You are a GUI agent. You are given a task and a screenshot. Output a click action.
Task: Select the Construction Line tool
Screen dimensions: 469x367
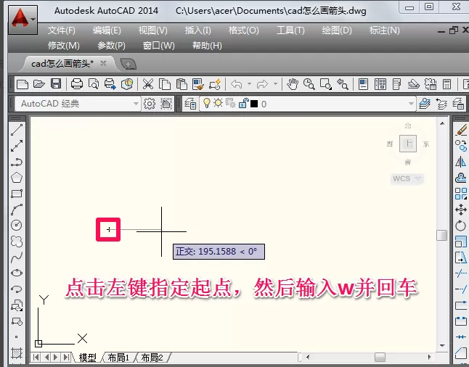(x=17, y=146)
